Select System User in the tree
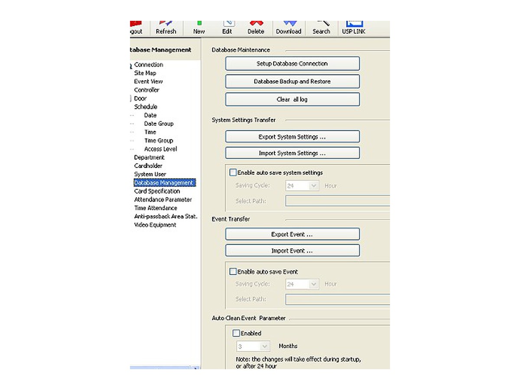Viewport: 520px width, 390px height. pyautogui.click(x=150, y=174)
